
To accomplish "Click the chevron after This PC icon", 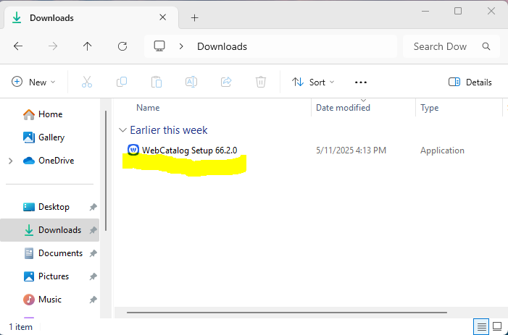I will point(181,46).
